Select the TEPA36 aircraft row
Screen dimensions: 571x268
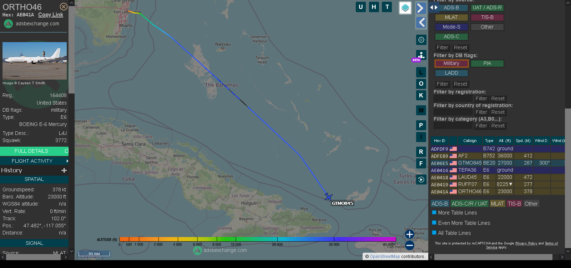click(x=497, y=170)
